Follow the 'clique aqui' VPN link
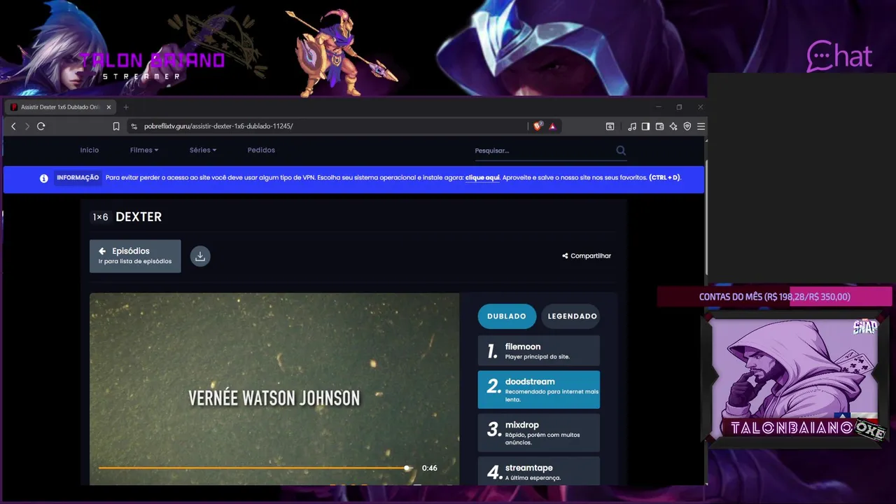 click(x=482, y=178)
